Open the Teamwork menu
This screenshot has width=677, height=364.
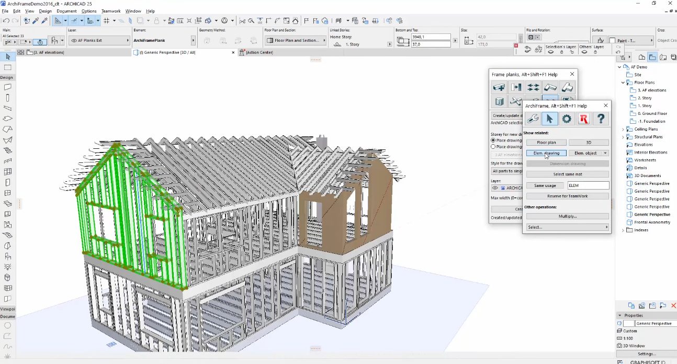[x=111, y=11]
